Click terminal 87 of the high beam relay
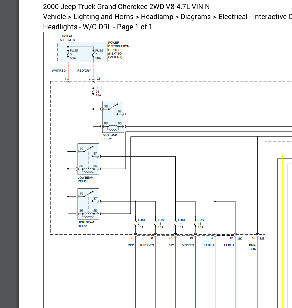Screen dimensions: 292x308 pyautogui.click(x=95, y=200)
